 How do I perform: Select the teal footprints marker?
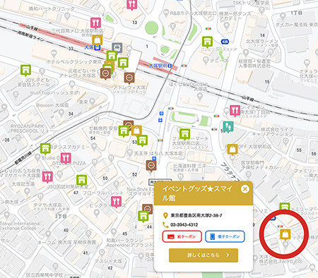pyautogui.click(x=228, y=127)
